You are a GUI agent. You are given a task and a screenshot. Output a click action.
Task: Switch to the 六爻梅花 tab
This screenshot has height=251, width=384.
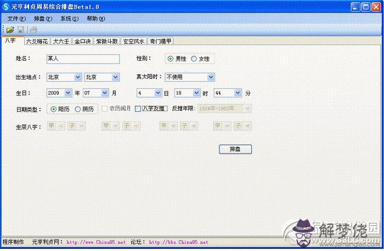point(37,41)
